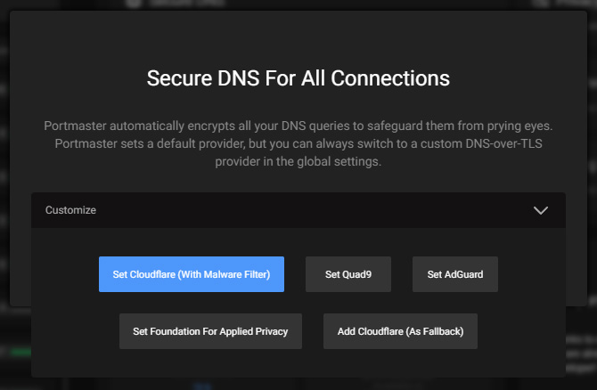
Task: Click the 'custom DNS-over-TLS' description line
Action: pos(298,144)
